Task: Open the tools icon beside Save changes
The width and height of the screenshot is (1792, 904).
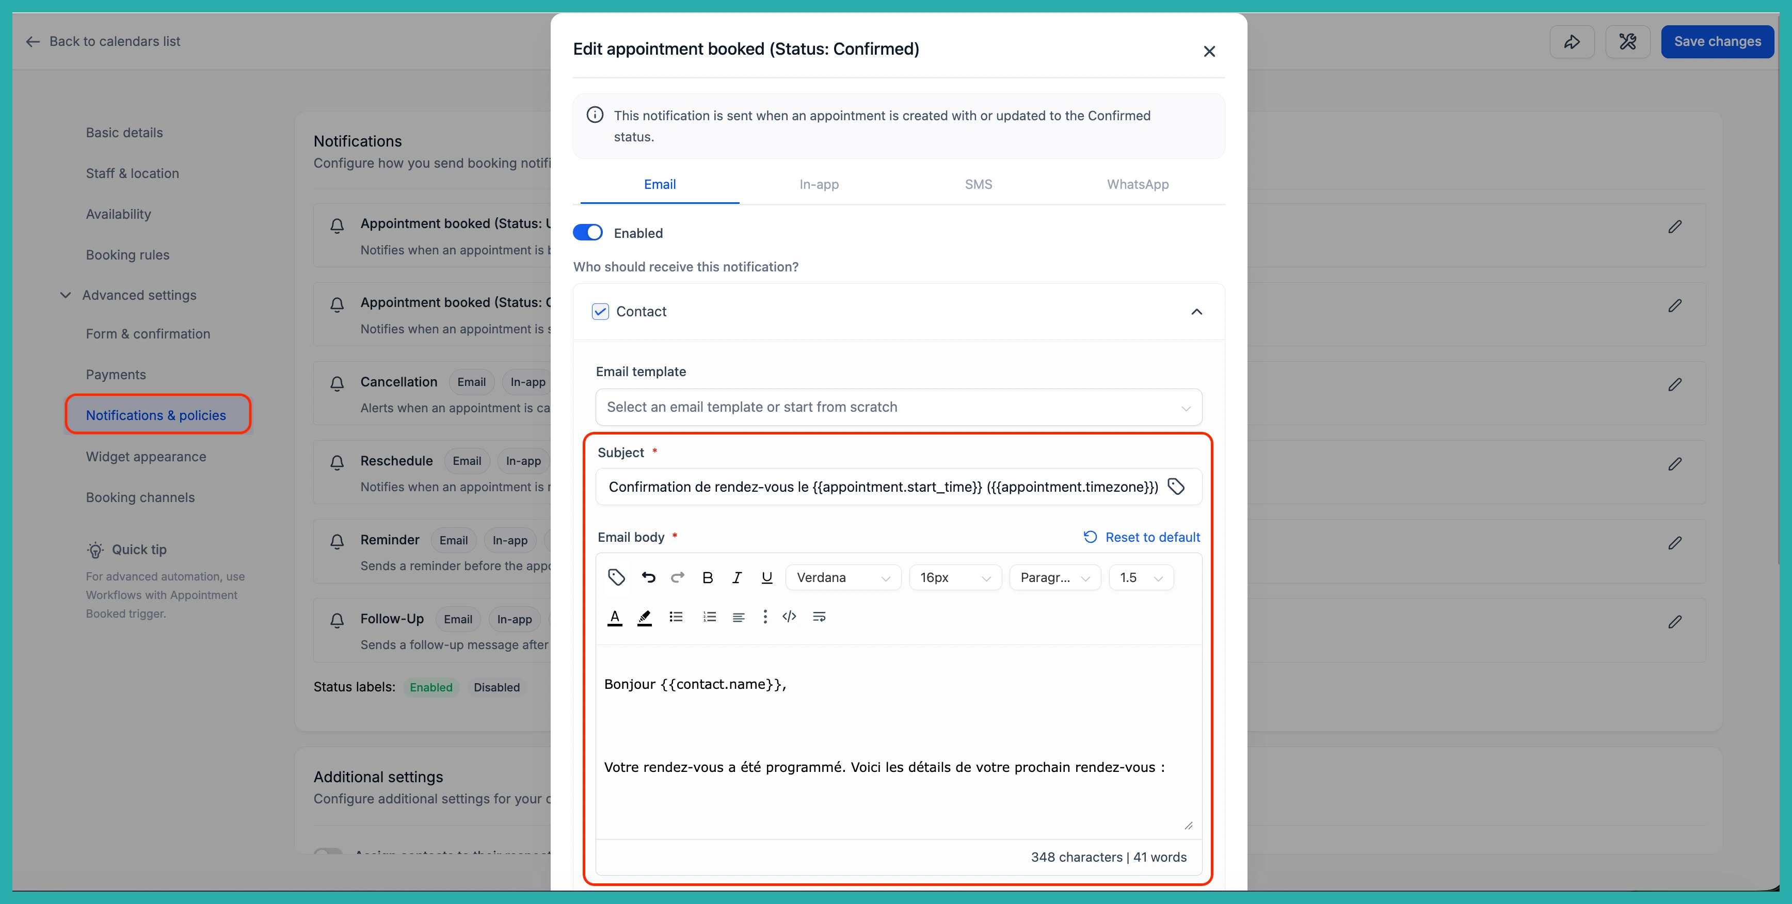Action: [x=1628, y=42]
